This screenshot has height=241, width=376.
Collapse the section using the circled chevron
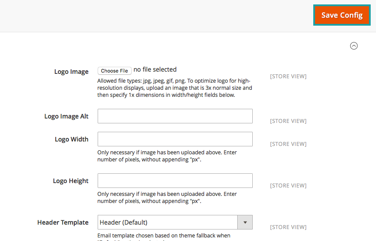click(x=353, y=46)
